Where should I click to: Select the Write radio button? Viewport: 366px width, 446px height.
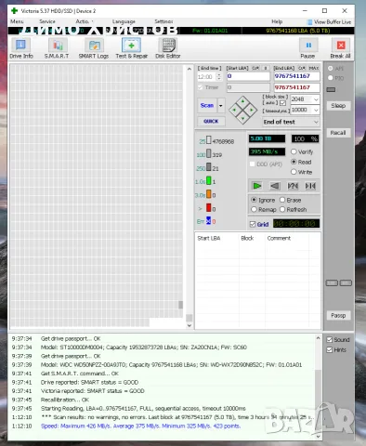(x=294, y=172)
